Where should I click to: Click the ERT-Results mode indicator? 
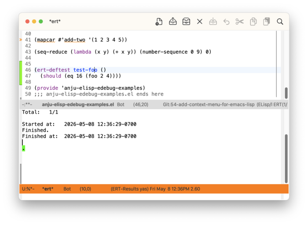click(125, 189)
